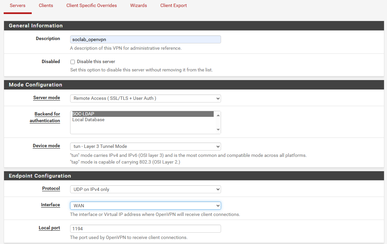
Task: Open the Protocol dropdown
Action: (145, 189)
